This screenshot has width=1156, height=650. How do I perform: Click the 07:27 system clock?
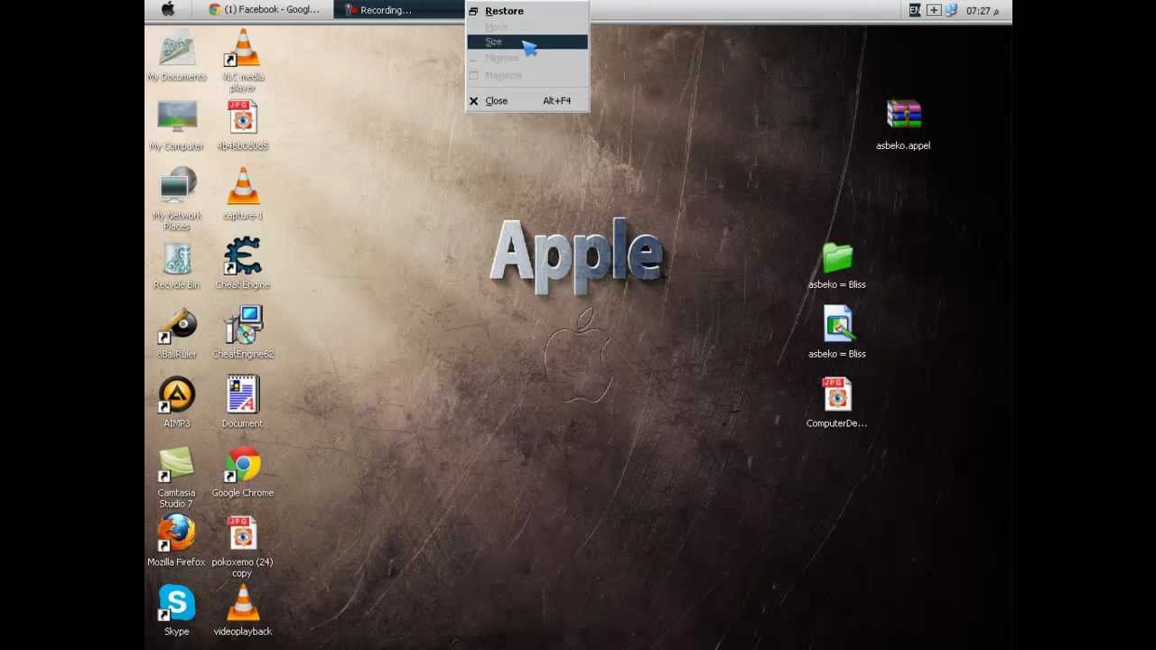tap(983, 11)
